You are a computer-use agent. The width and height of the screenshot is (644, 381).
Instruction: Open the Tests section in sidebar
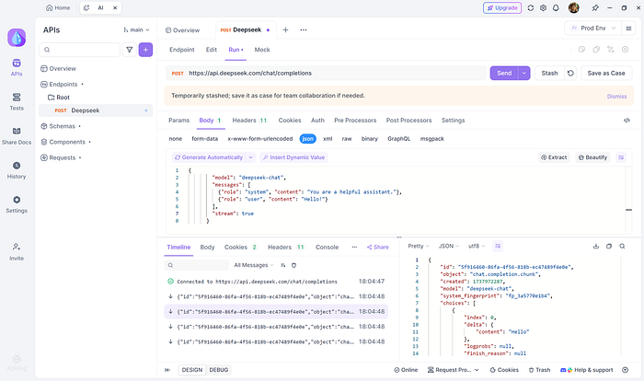[x=17, y=102]
